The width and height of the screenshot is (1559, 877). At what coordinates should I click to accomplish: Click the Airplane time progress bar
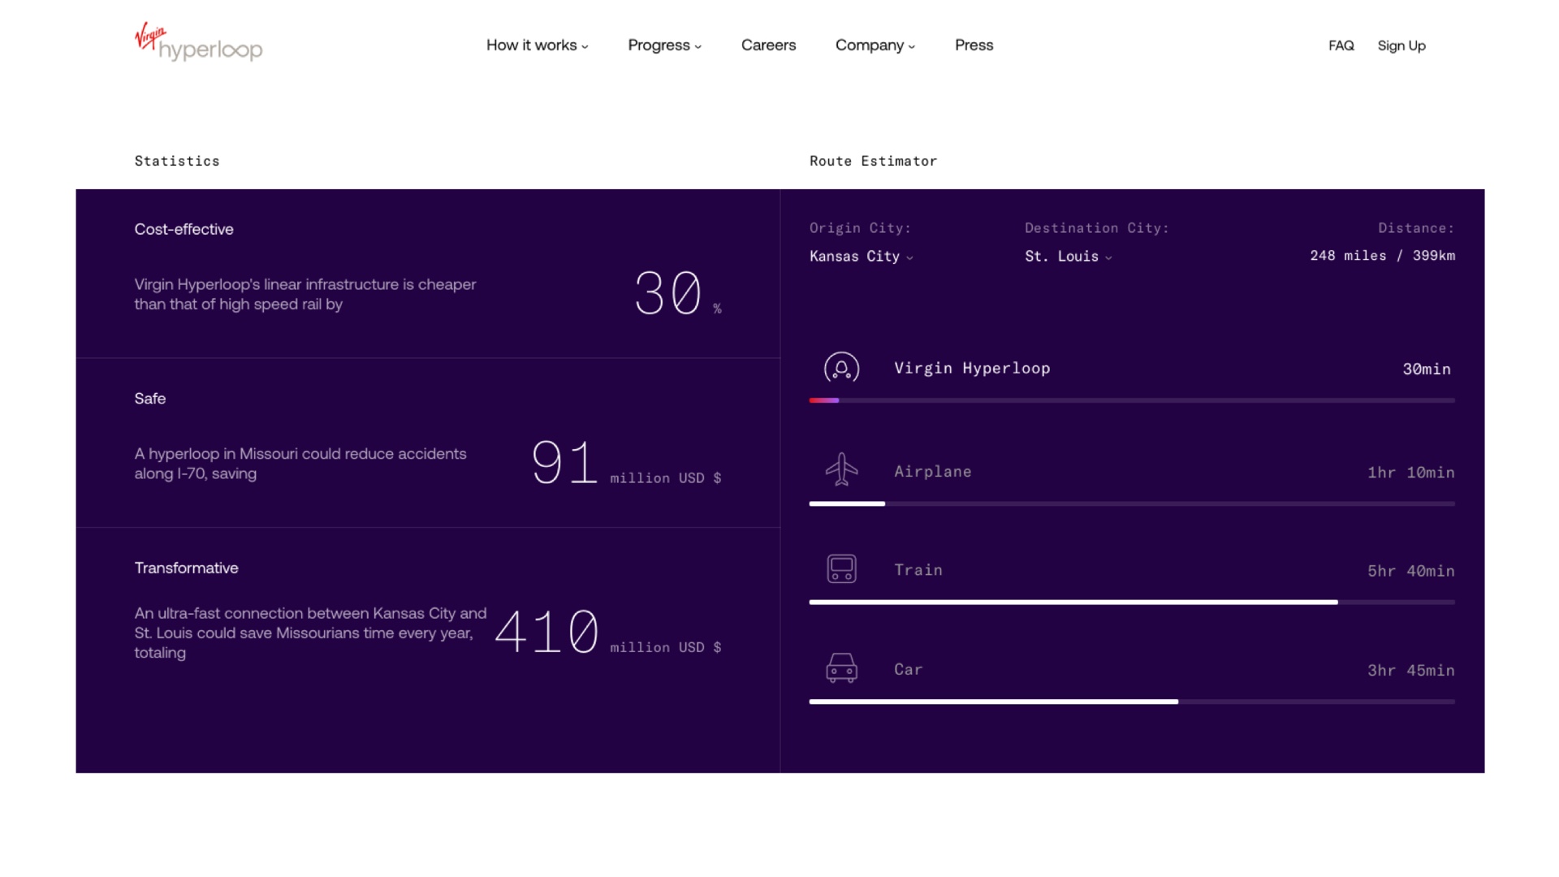pyautogui.click(x=1132, y=503)
